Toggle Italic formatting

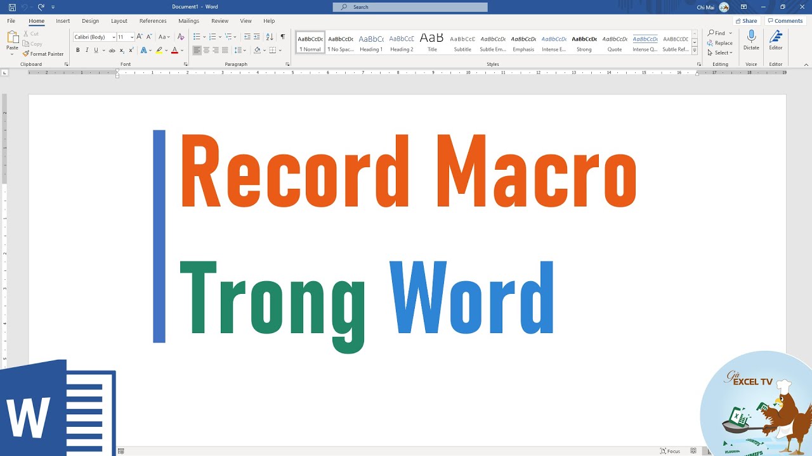point(87,50)
